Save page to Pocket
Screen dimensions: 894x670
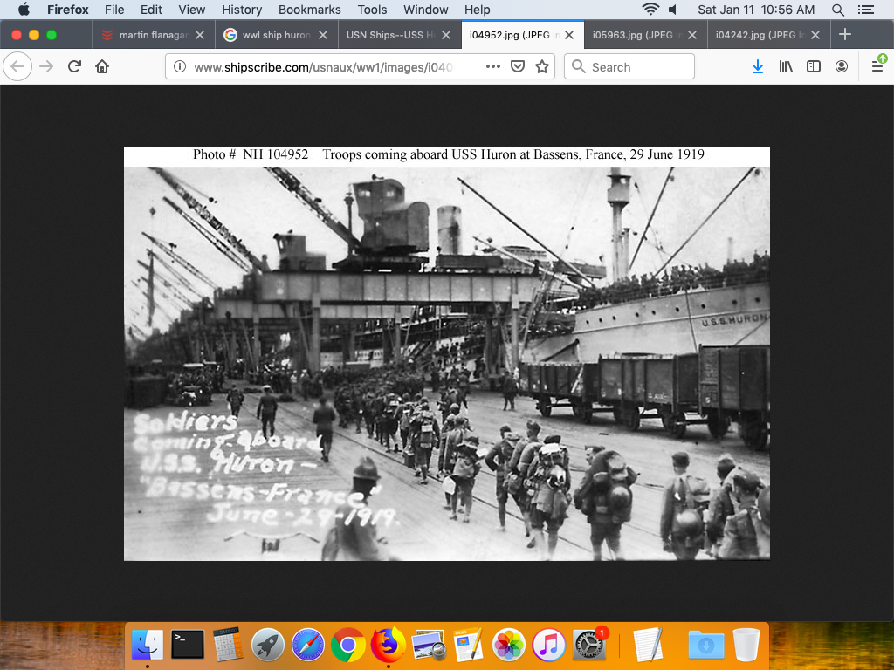click(518, 66)
